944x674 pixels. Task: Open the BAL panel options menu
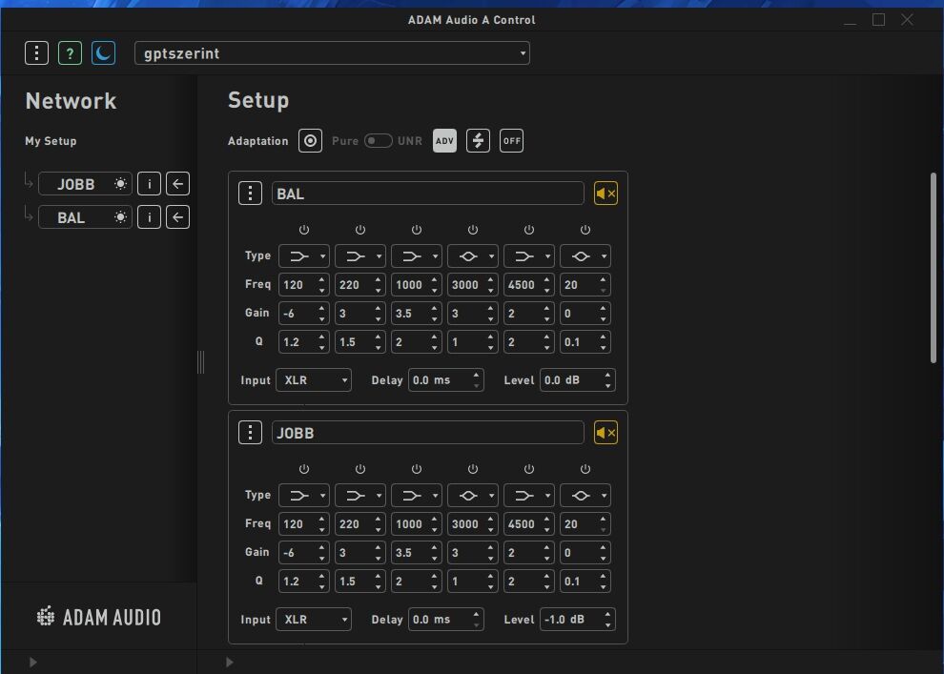[250, 194]
